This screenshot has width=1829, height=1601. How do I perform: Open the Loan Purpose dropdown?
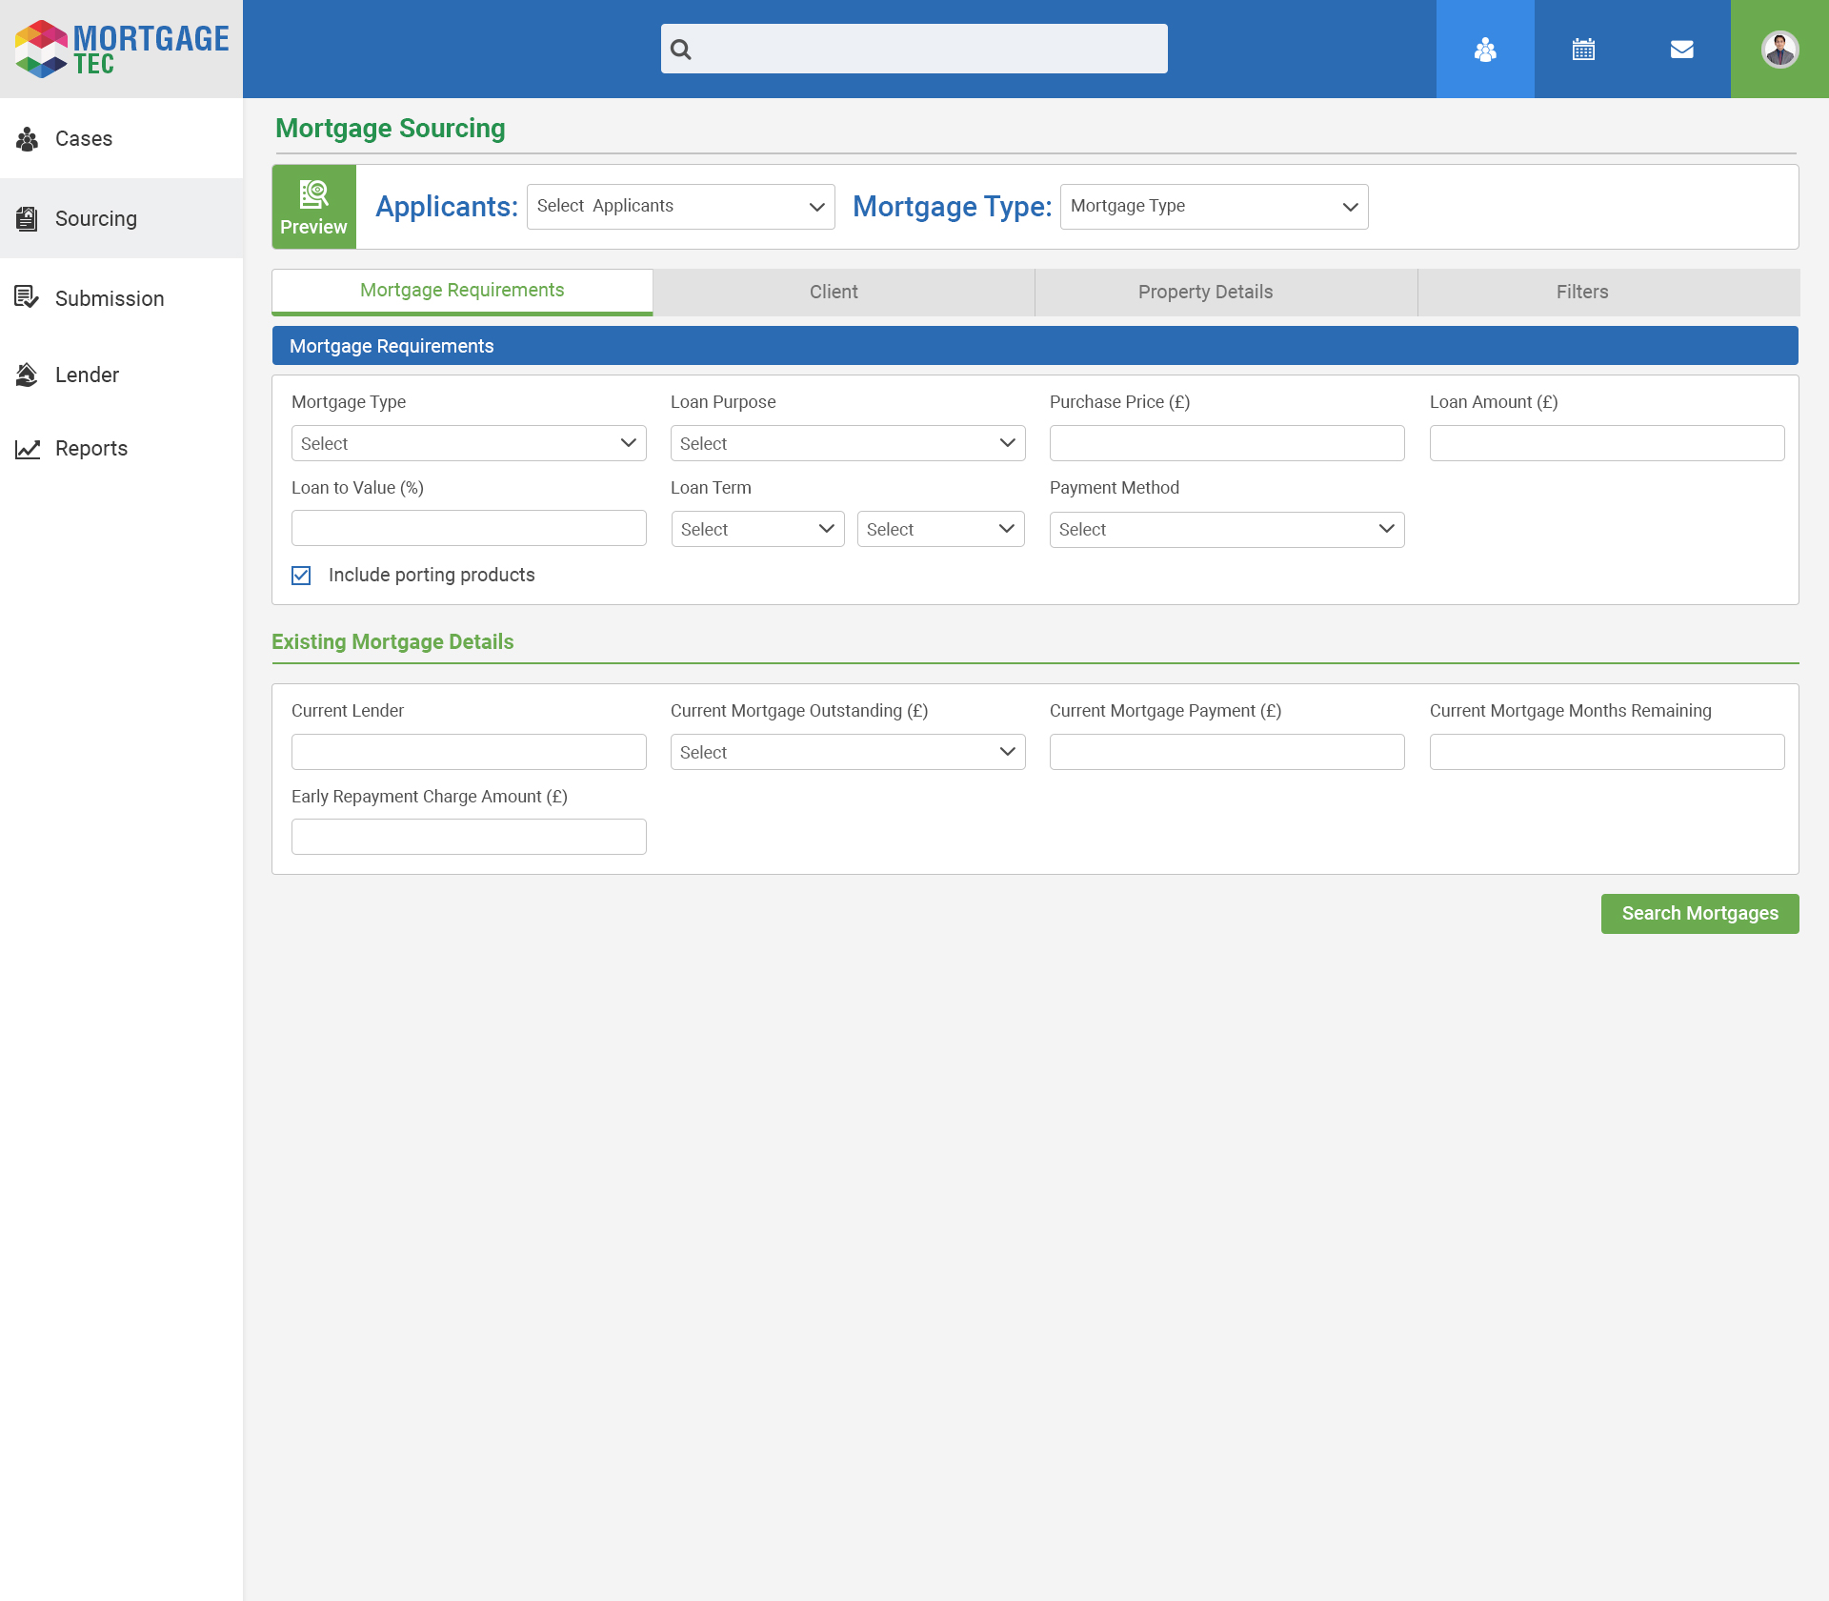(847, 443)
